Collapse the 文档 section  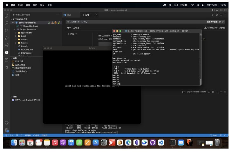coord(12,97)
